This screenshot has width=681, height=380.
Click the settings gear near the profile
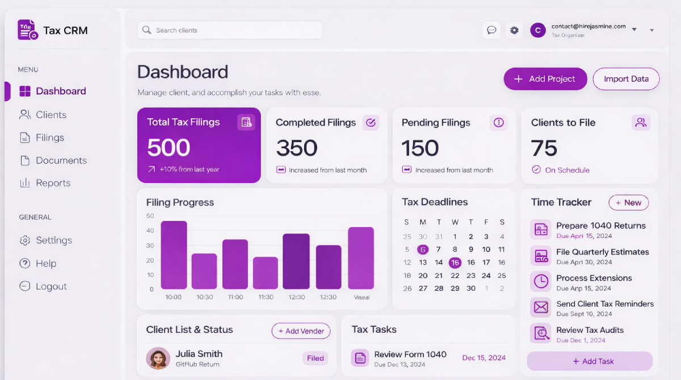click(x=514, y=30)
